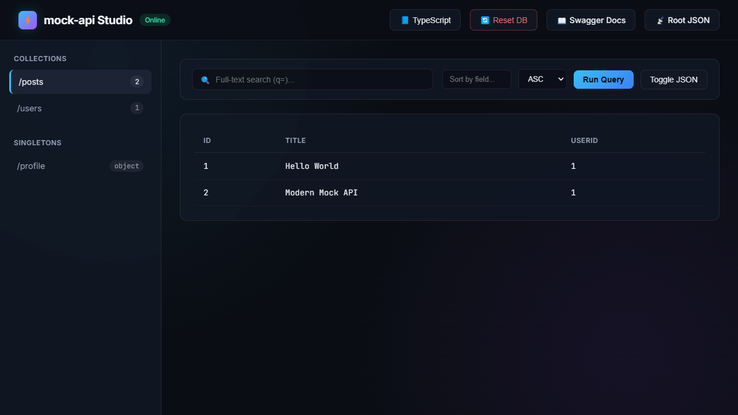Open Swagger Docs
The image size is (738, 415).
pos(591,20)
